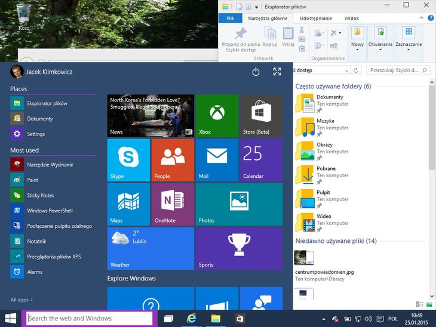
Task: Switch to the Widok ribbon tab
Action: (x=352, y=18)
